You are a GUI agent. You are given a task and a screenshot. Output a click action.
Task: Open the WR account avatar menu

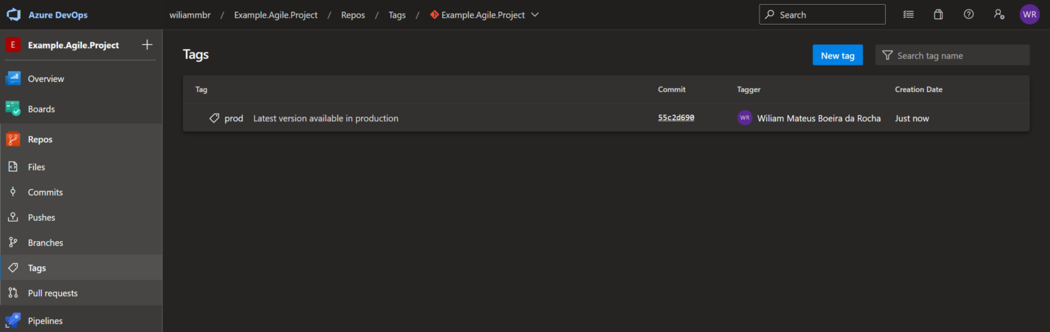(x=1029, y=14)
